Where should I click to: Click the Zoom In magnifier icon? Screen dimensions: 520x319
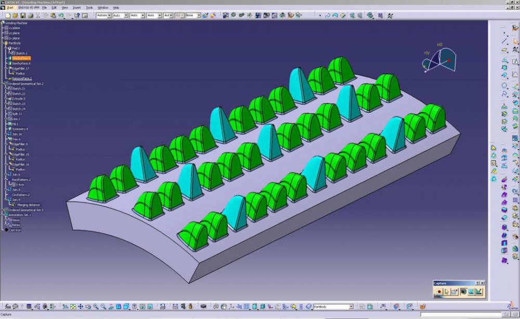(96, 307)
